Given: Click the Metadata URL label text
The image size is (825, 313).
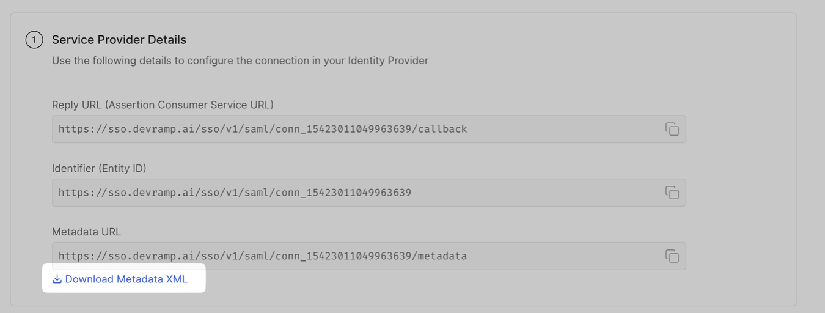Looking at the screenshot, I should pyautogui.click(x=86, y=232).
